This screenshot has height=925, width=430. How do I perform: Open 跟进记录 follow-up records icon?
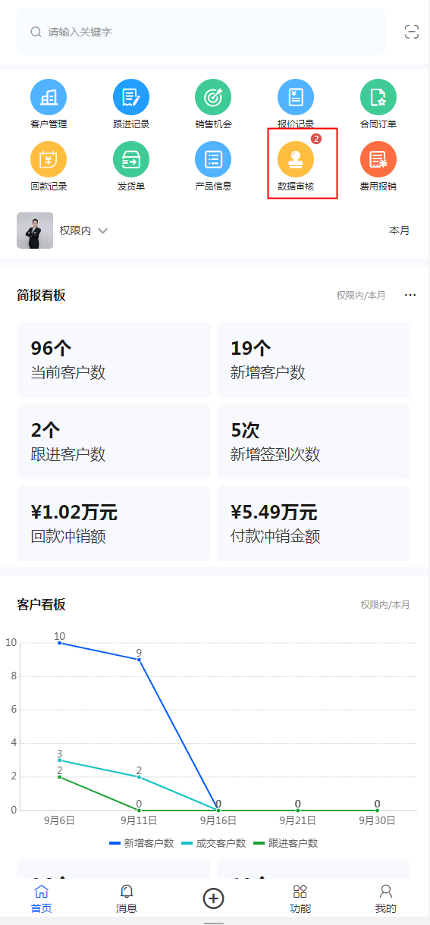(x=131, y=97)
